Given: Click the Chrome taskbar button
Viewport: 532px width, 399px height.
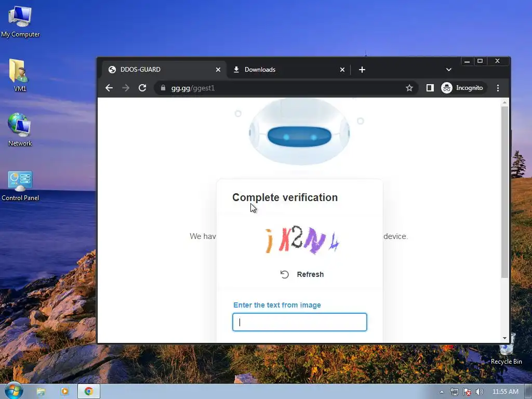Looking at the screenshot, I should point(89,391).
